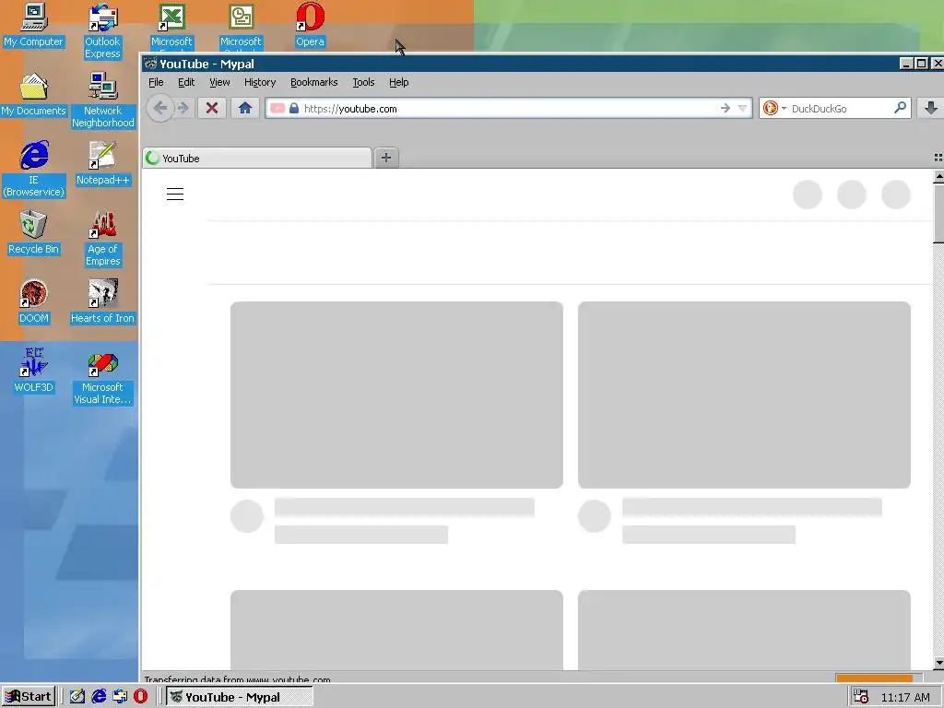Open the History menu
The image size is (944, 708).
tap(260, 82)
